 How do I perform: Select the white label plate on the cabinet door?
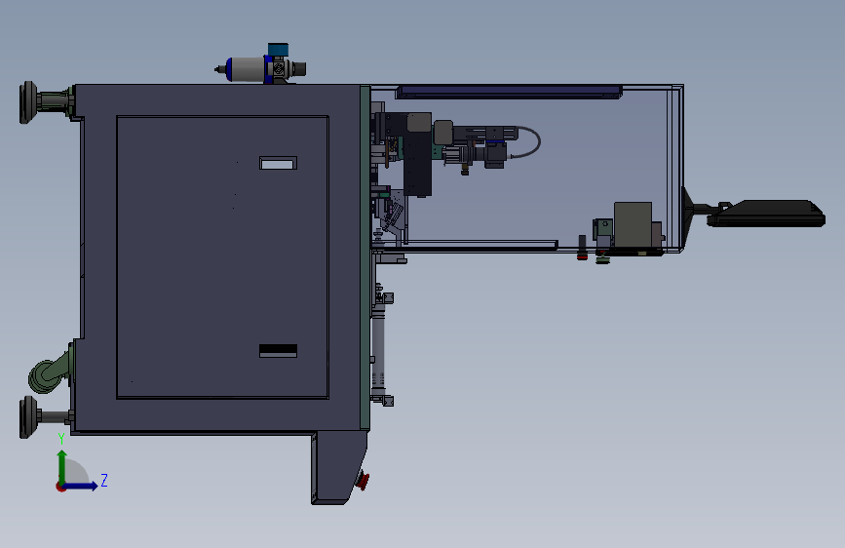[278, 163]
